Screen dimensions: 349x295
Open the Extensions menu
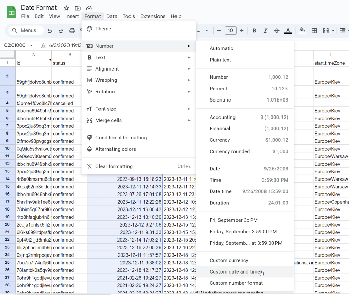[x=153, y=16]
